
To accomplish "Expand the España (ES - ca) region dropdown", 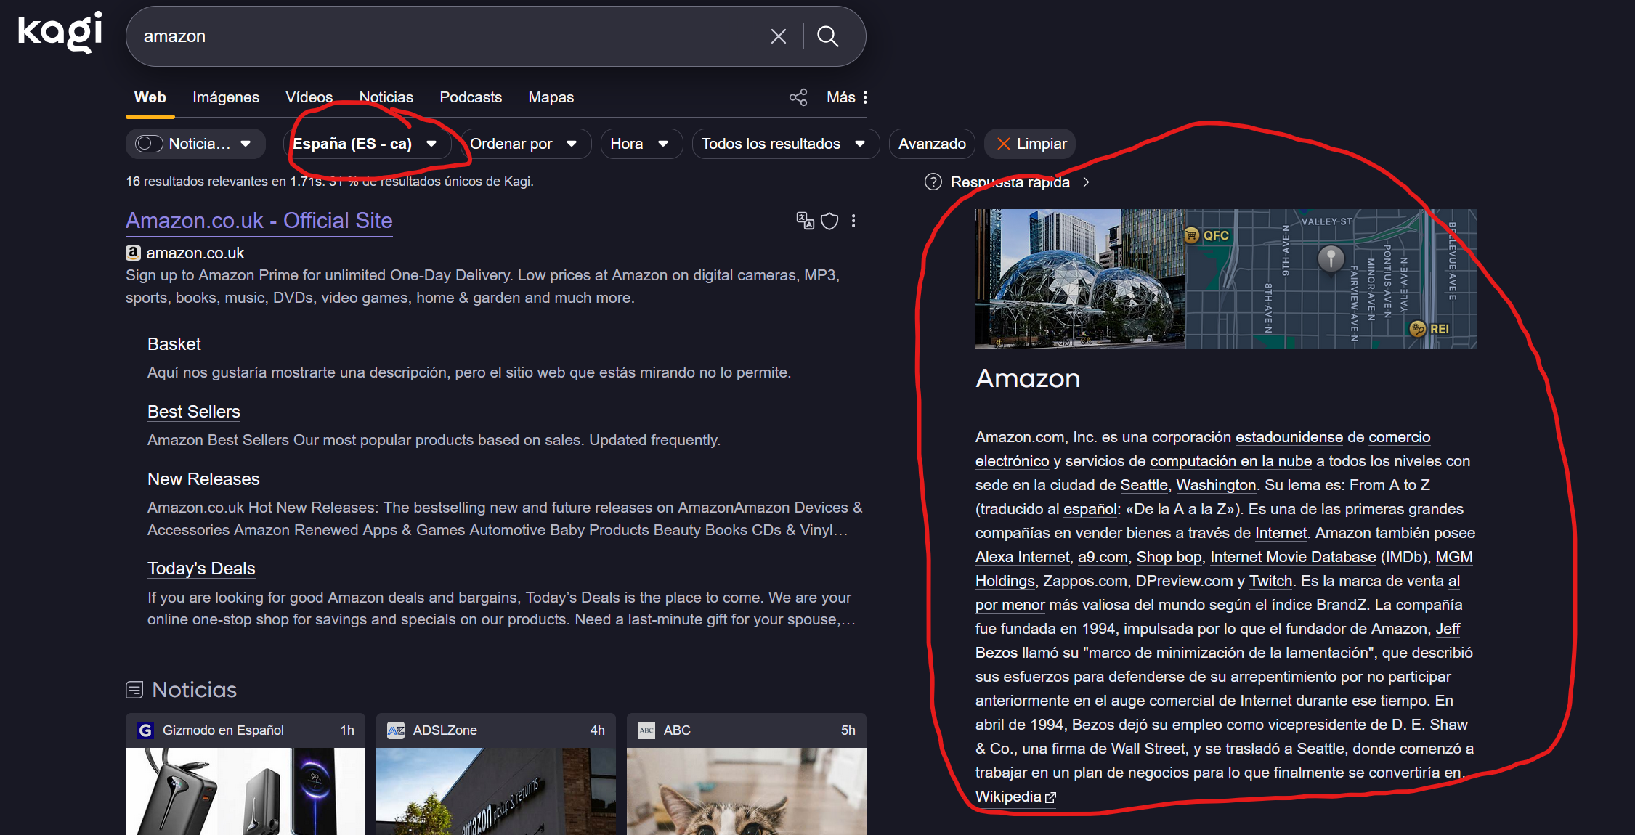I will coord(365,144).
